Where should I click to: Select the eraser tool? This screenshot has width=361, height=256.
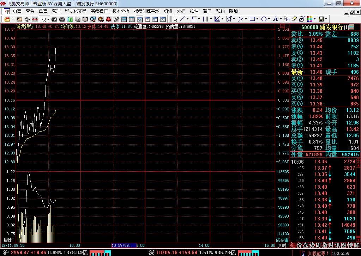tap(294, 19)
